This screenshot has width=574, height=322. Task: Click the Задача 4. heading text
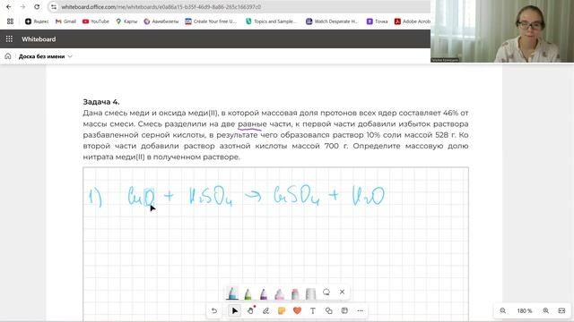tap(101, 102)
